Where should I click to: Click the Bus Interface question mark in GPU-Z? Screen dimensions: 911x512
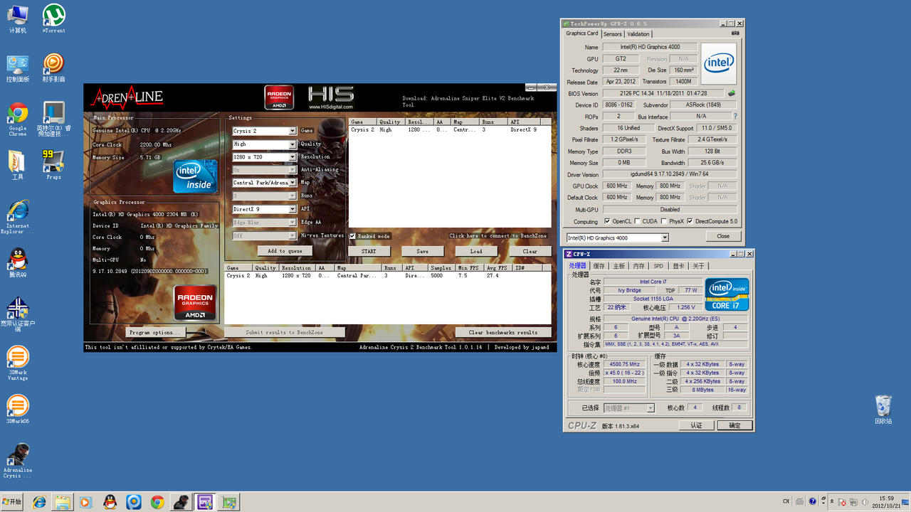735,116
